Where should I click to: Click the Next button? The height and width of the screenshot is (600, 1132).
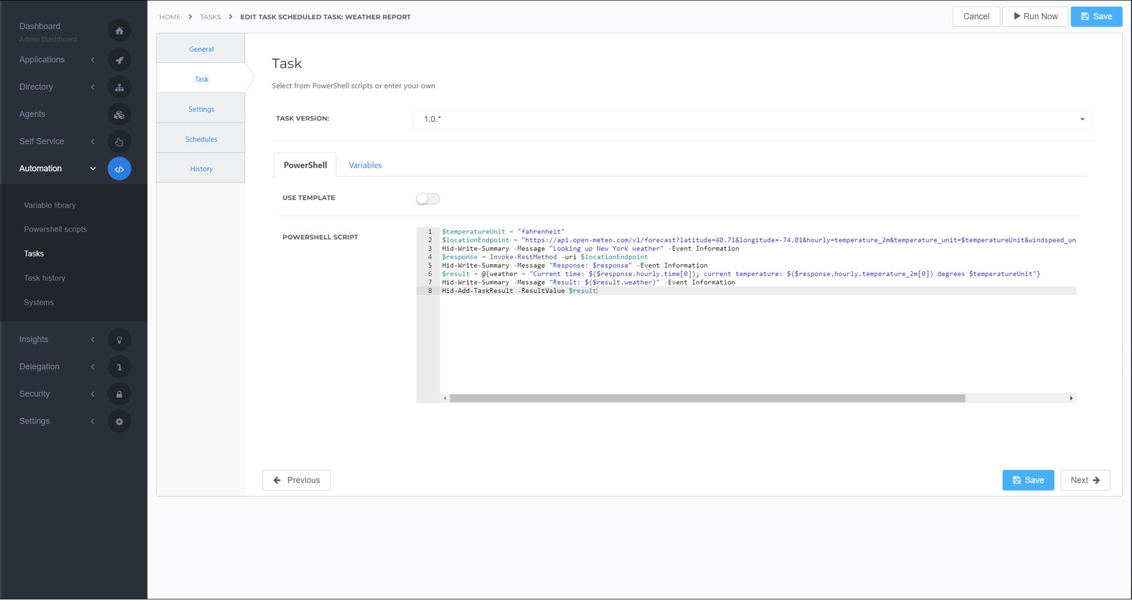pyautogui.click(x=1085, y=480)
